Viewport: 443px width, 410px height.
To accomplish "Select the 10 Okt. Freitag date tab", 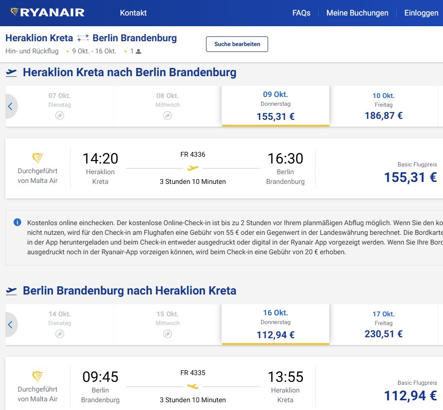I will 383,106.
